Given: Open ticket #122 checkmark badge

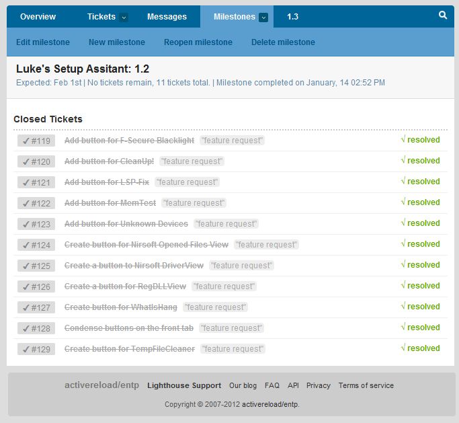Looking at the screenshot, I should (x=36, y=203).
